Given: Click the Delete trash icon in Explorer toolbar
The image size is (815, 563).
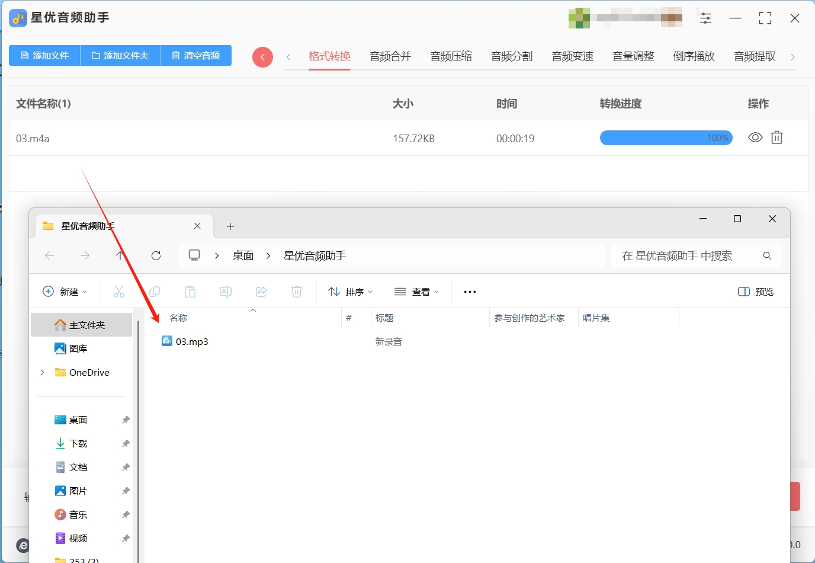Looking at the screenshot, I should point(297,292).
